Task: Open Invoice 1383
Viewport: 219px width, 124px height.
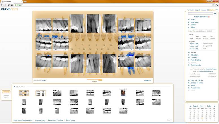Action: tap(194, 46)
